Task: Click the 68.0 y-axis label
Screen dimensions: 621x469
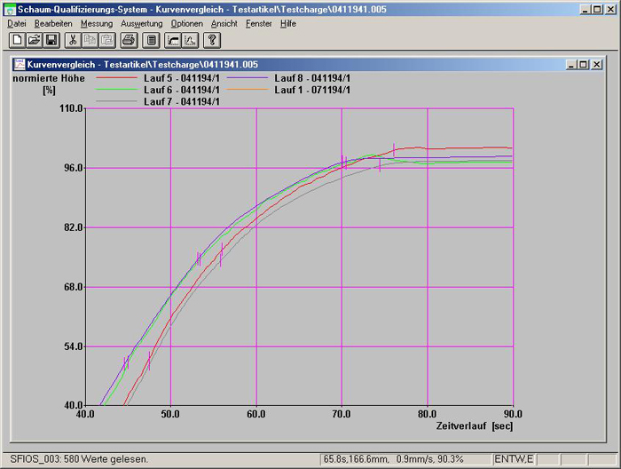Action: [74, 287]
